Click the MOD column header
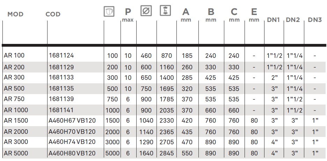This screenshot has height=161, width=327. coord(15,14)
